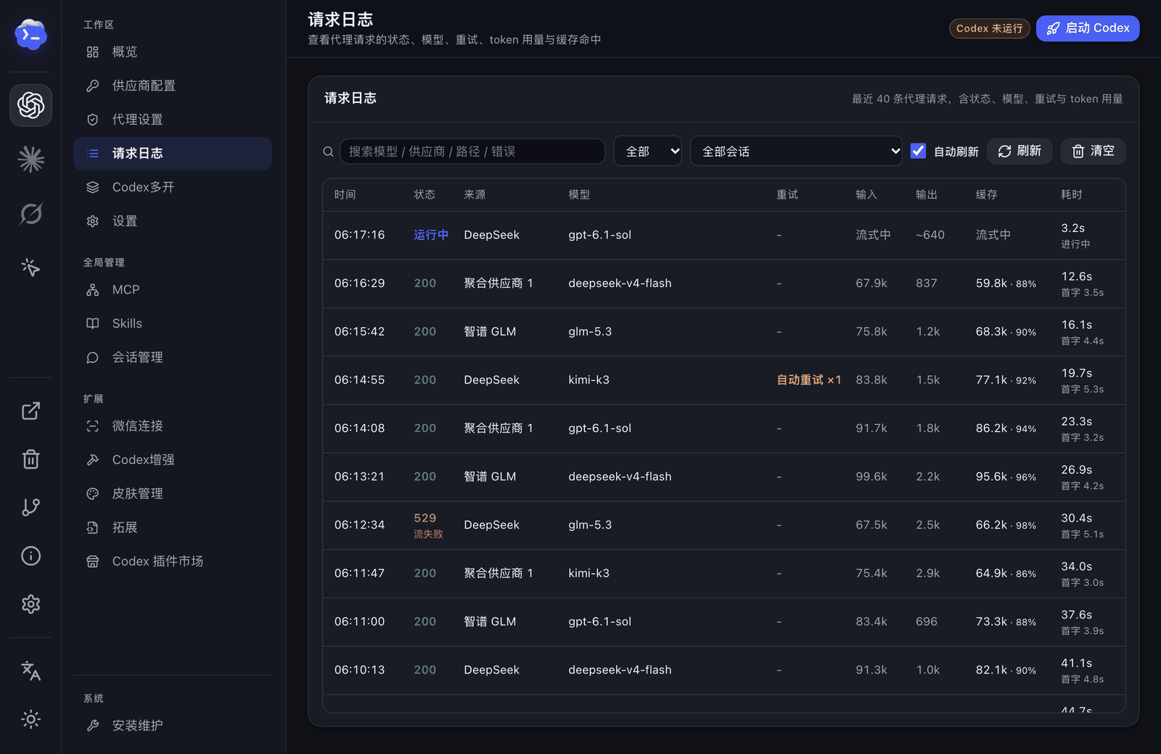
Task: Click the language translate icon
Action: (x=30, y=671)
